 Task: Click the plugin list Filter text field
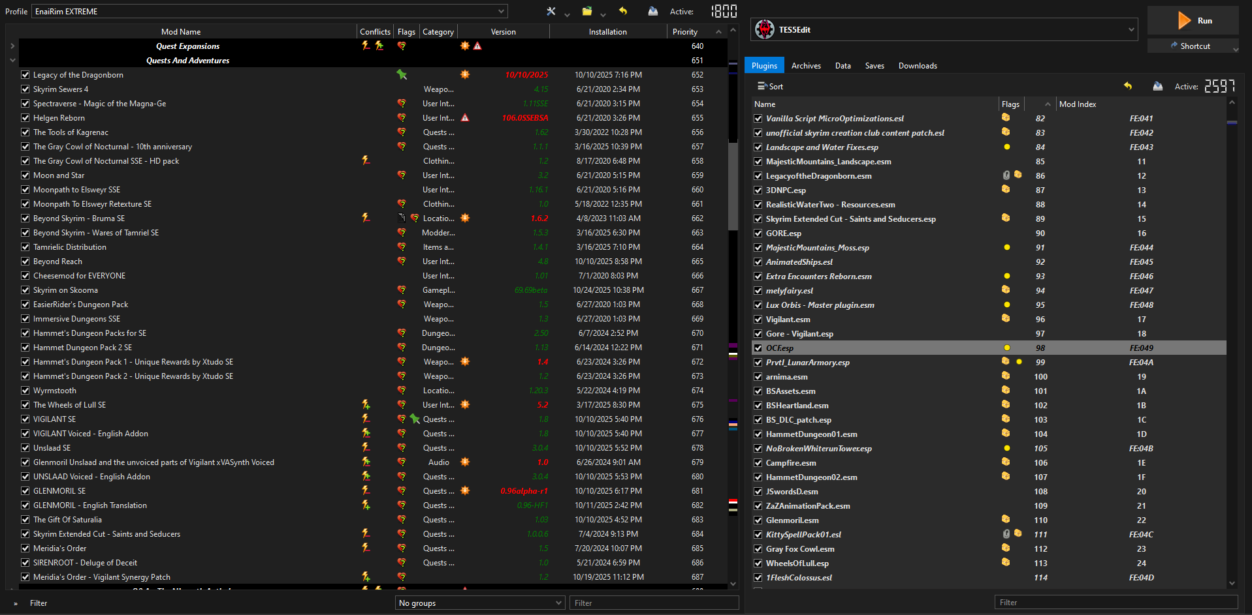click(1116, 603)
